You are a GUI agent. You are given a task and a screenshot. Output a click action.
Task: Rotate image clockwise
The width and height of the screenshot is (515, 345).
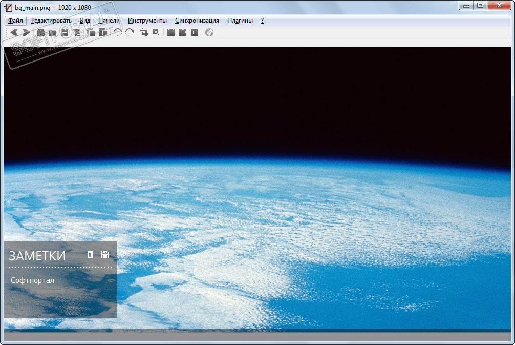coord(130,32)
